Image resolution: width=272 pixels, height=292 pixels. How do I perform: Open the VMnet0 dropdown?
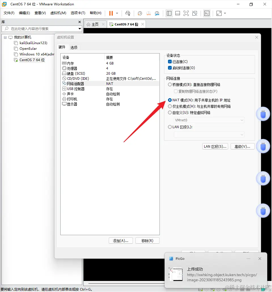(x=209, y=120)
